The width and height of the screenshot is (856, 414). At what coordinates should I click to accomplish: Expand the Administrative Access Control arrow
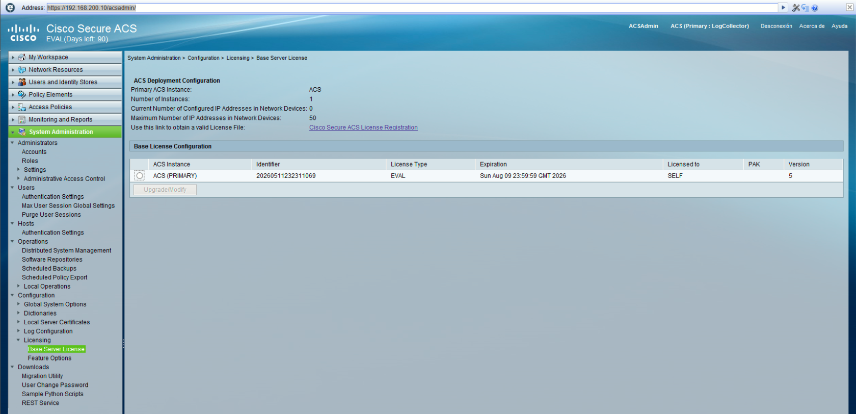click(19, 178)
